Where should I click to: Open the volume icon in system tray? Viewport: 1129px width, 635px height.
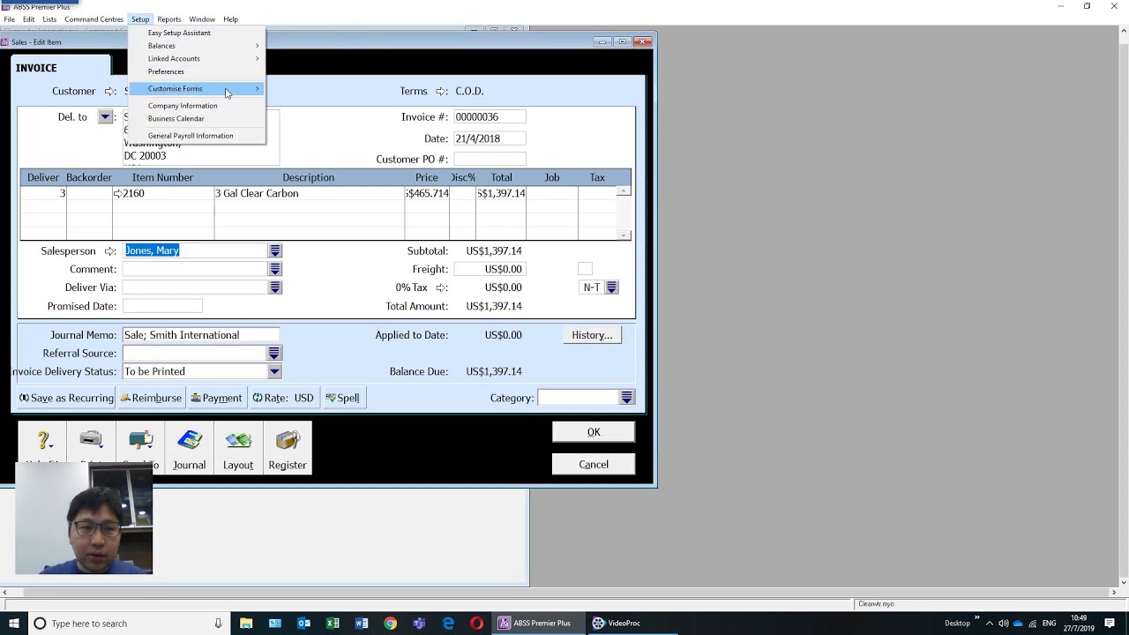click(x=1003, y=624)
